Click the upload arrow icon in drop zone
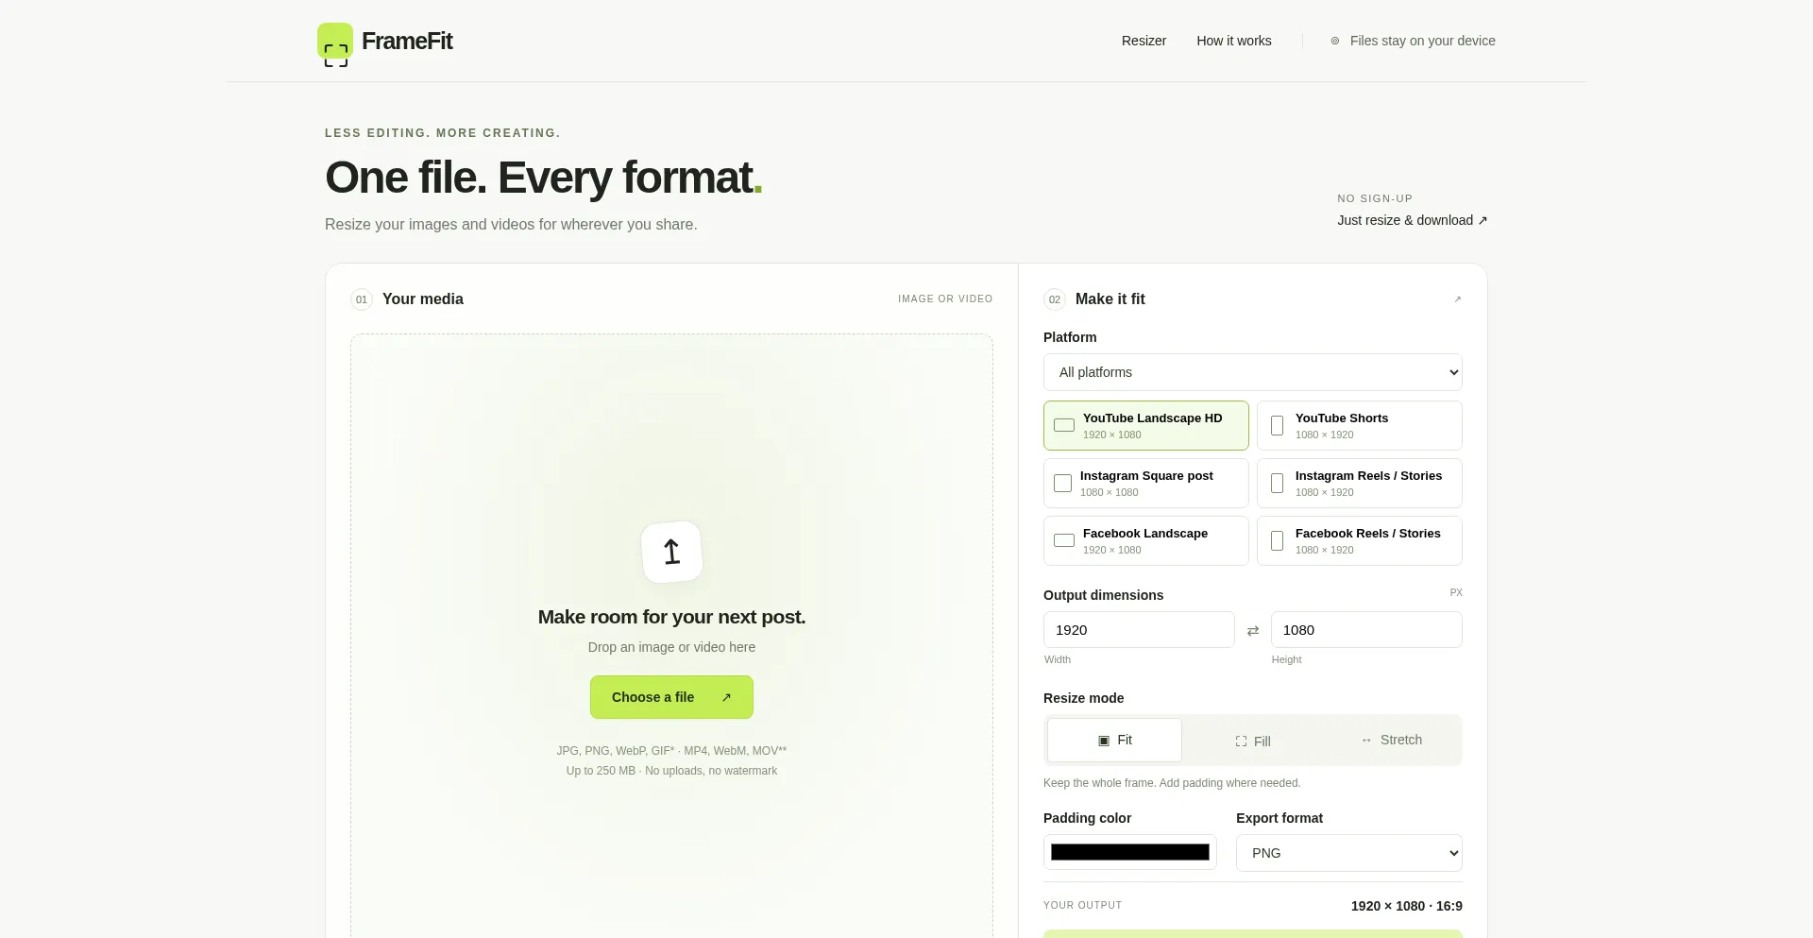The image size is (1813, 938). click(671, 552)
